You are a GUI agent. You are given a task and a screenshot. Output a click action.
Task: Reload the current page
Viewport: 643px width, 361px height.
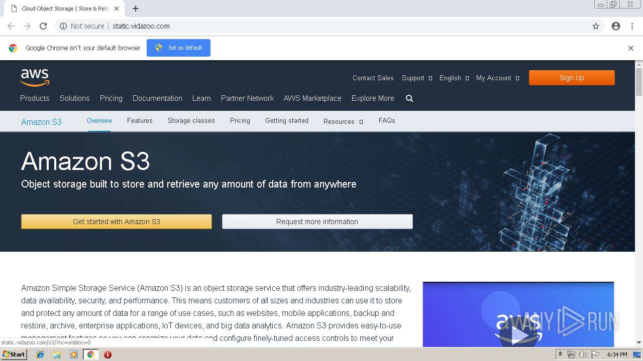point(43,26)
